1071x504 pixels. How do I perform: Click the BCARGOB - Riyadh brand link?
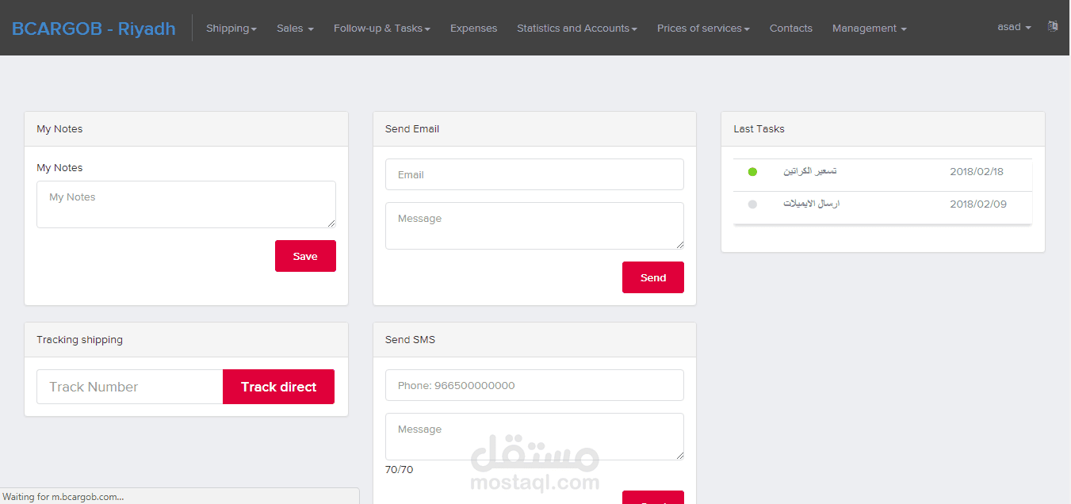94,29
